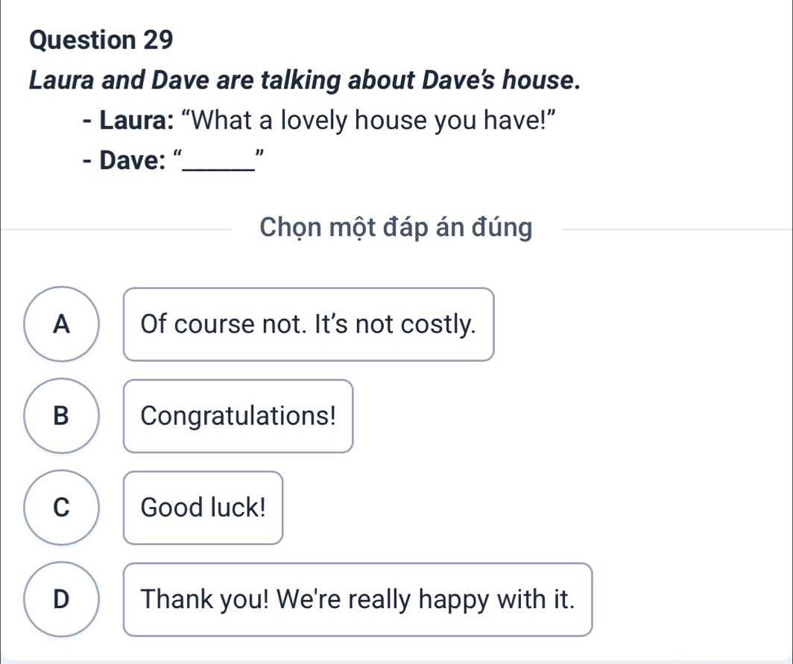
Task: Select the circle labeled A
Action: click(63, 324)
